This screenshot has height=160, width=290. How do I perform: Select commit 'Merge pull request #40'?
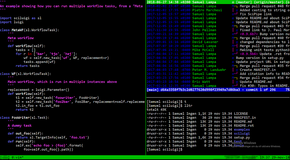[x=218, y=38]
